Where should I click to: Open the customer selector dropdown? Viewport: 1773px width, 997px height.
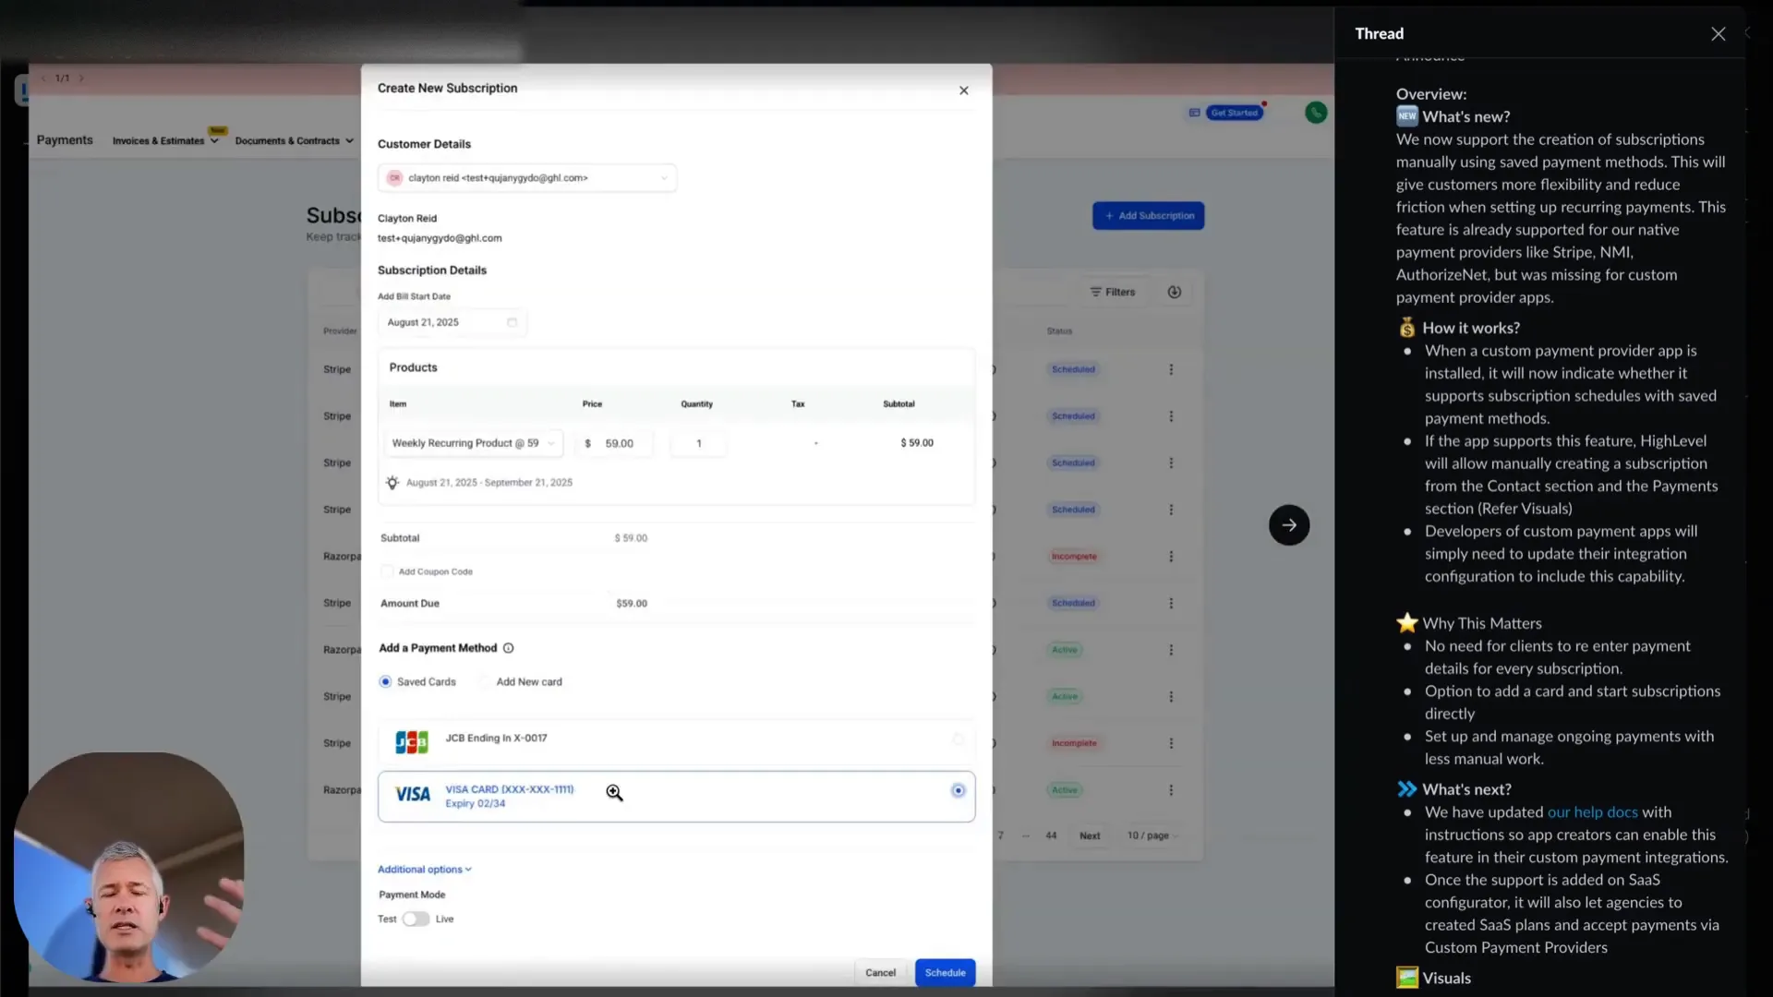(x=526, y=178)
